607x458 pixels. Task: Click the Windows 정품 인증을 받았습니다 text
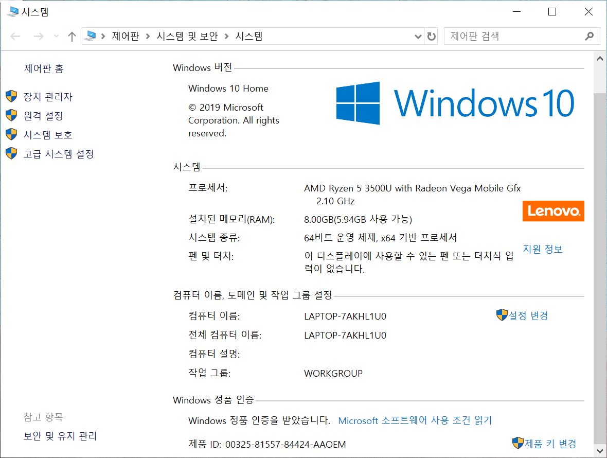(259, 420)
